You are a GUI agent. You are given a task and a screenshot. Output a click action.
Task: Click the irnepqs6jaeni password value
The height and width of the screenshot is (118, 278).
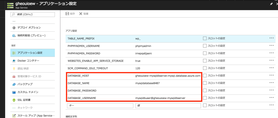143,53
